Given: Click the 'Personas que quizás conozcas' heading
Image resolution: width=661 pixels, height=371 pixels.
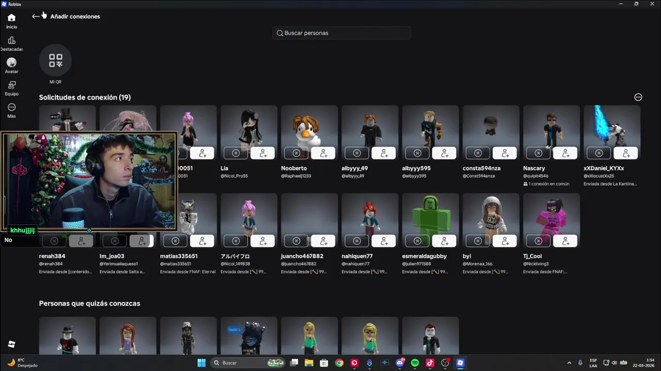Looking at the screenshot, I should [x=90, y=303].
